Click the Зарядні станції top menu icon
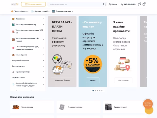 [x=32, y=11]
